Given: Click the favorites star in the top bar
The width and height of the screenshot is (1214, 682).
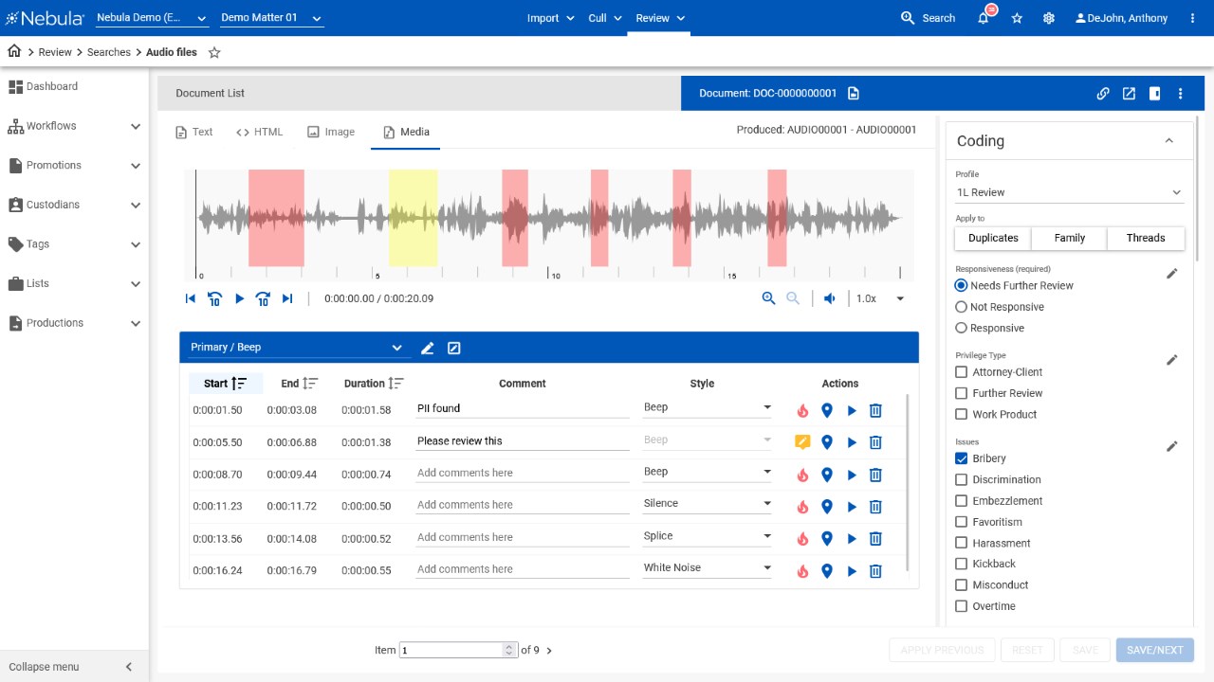Looking at the screenshot, I should (x=1017, y=18).
